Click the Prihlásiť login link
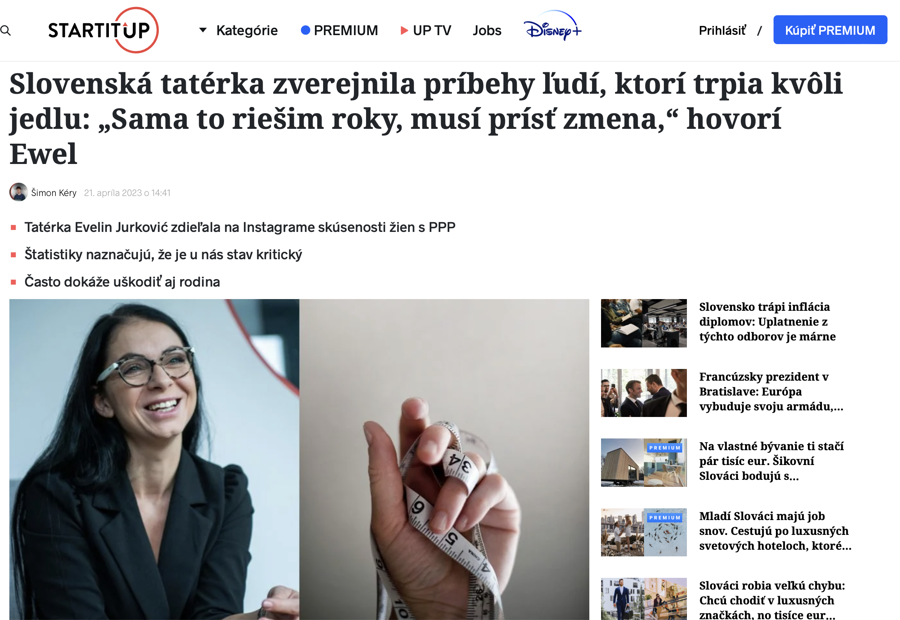Screen dimensions: 900x620 (x=722, y=30)
